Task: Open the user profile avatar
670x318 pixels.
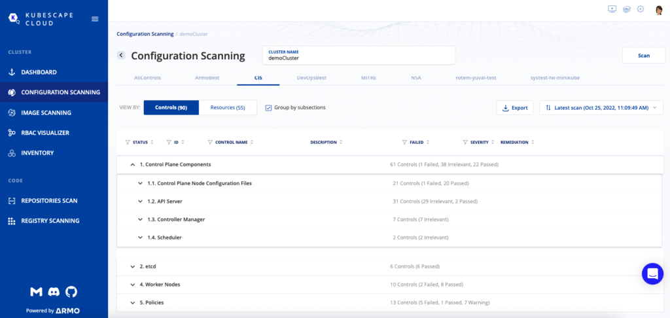Action: [659, 10]
